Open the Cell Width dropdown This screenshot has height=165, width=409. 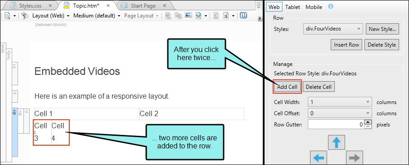point(340,102)
